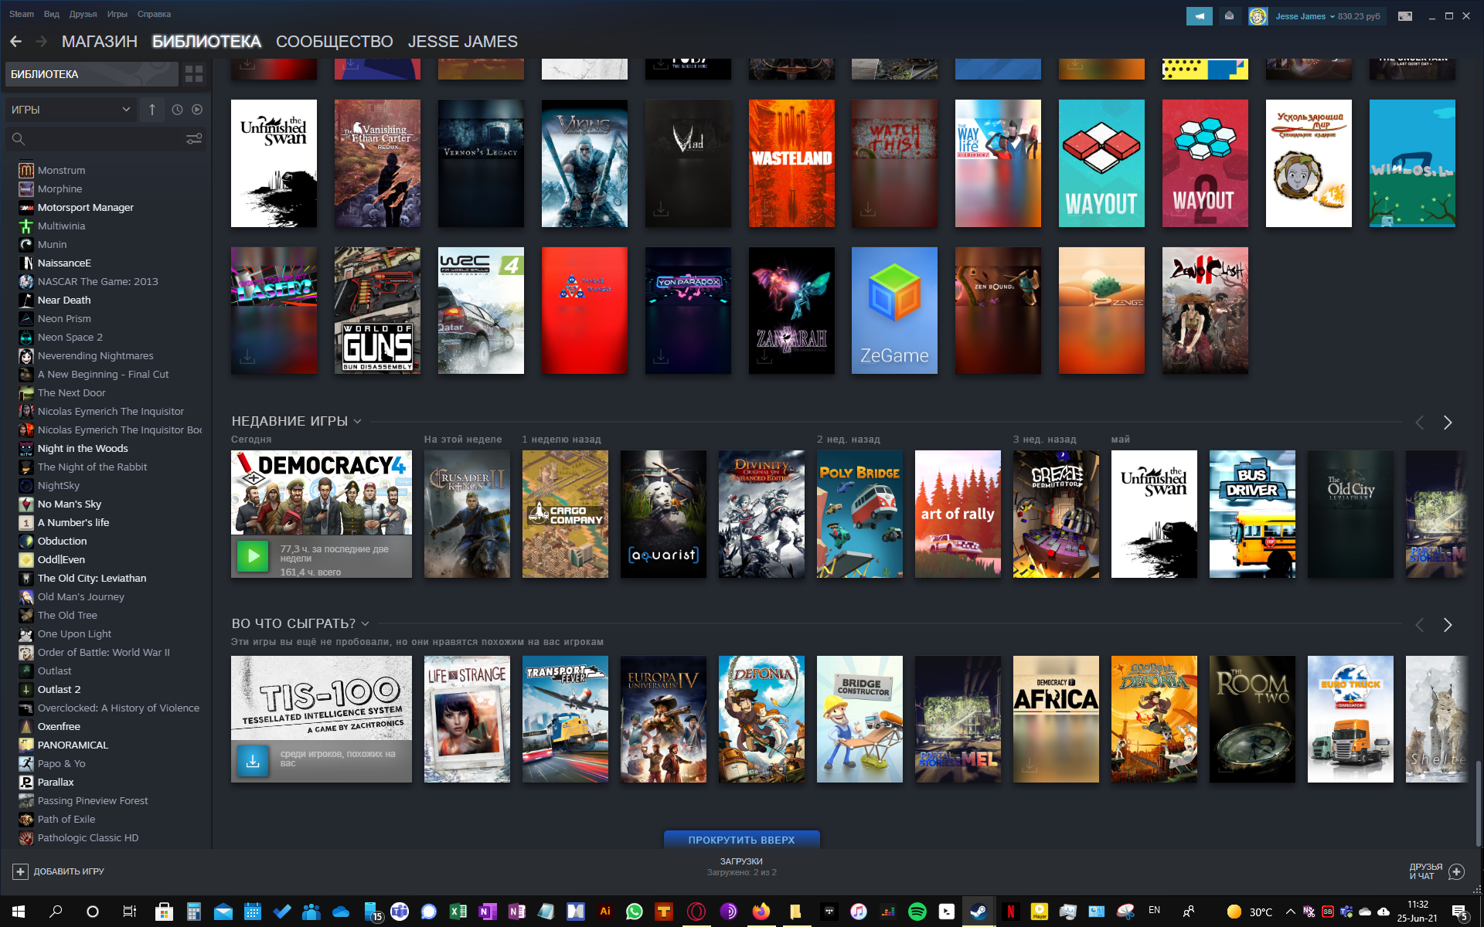Open the Справка menu
Image resolution: width=1484 pixels, height=927 pixels.
coord(154,14)
